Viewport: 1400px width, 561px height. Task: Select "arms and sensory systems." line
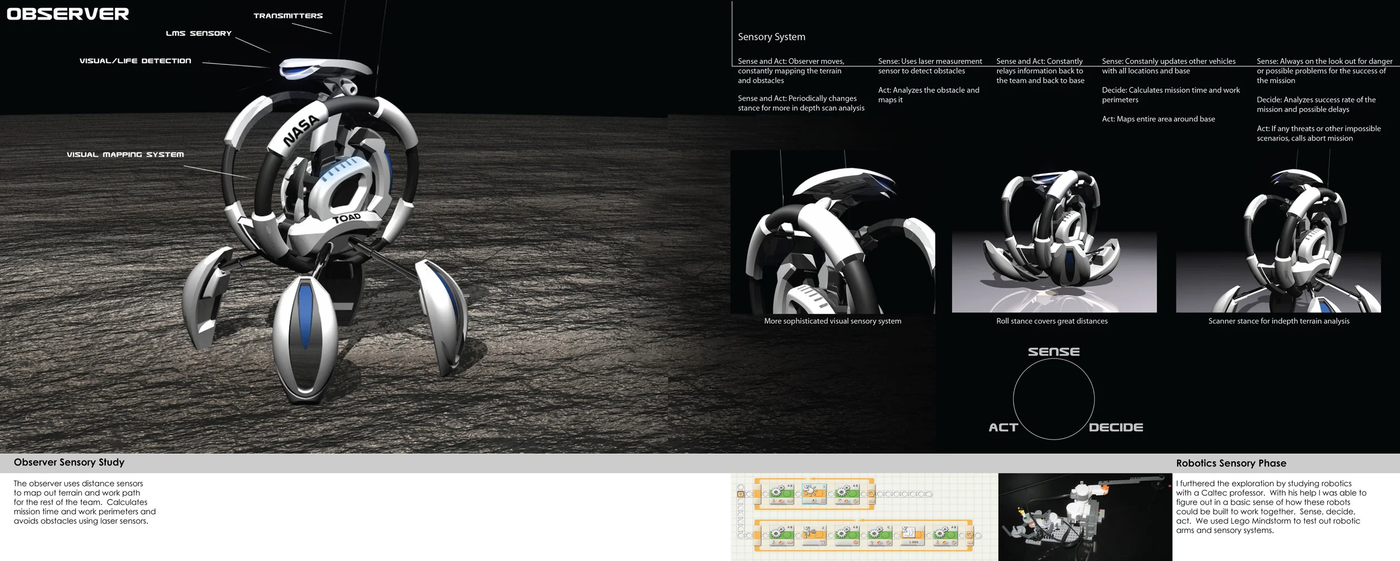(x=1225, y=531)
